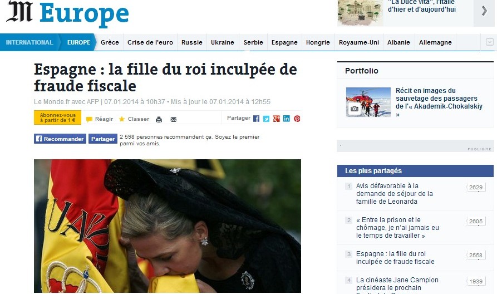Open the Jane Campion article link
Image resolution: width=497 pixels, height=294 pixels.
[397, 284]
